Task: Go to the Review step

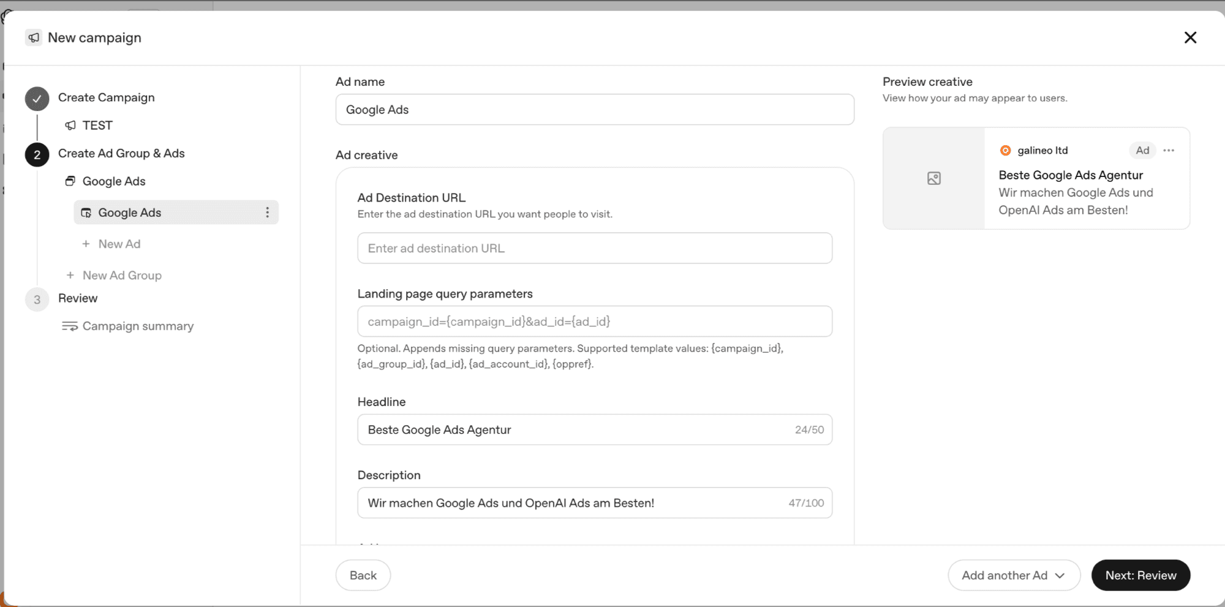Action: tap(78, 298)
